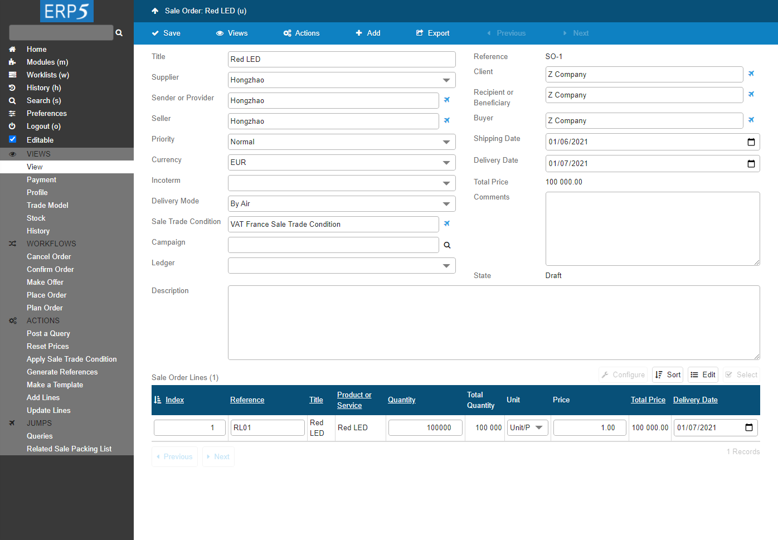Sort by Delivery Date column header

coord(696,400)
